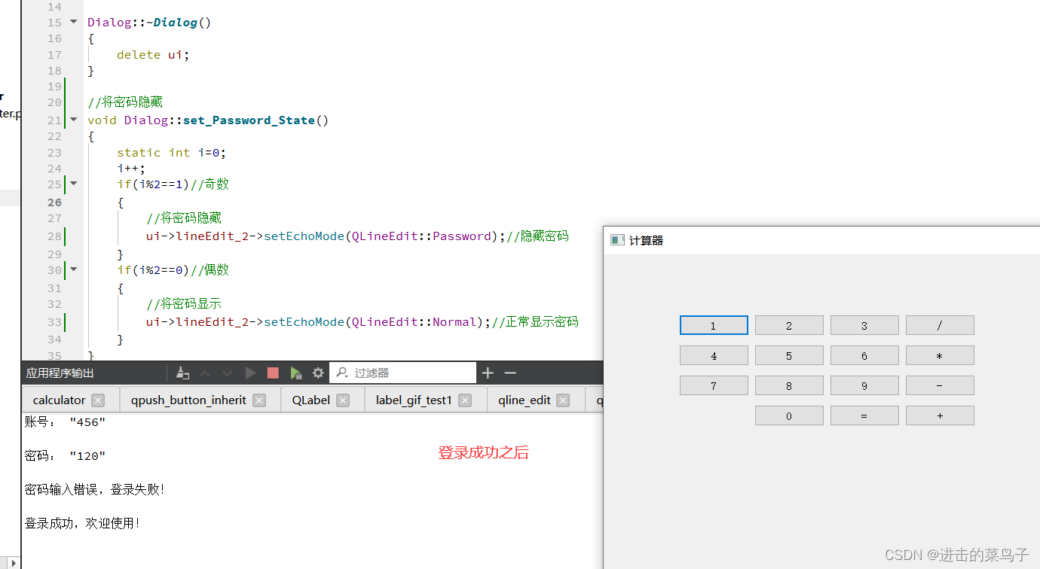Jump to next item with the down chevron icon
This screenshot has width=1040, height=569.
pos(227,372)
